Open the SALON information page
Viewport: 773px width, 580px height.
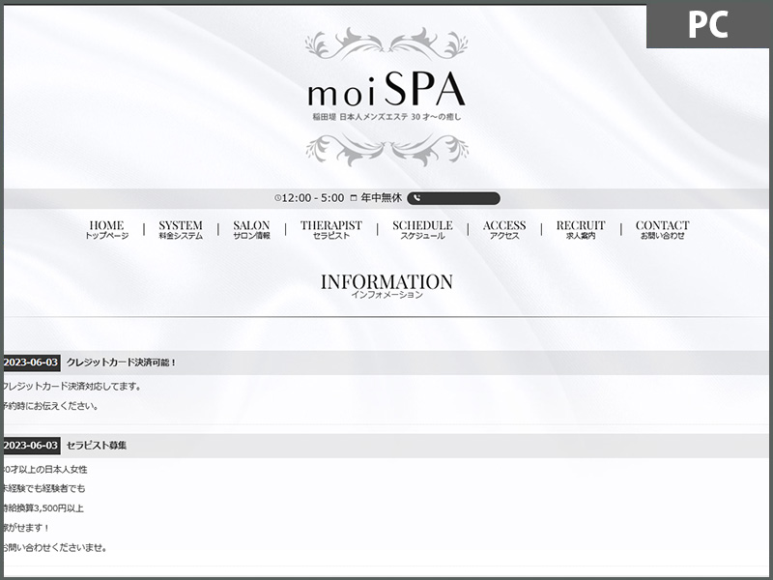click(251, 229)
